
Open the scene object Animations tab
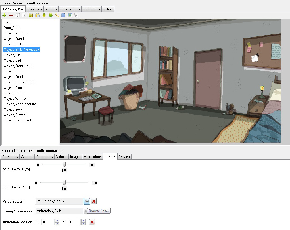tap(93, 156)
